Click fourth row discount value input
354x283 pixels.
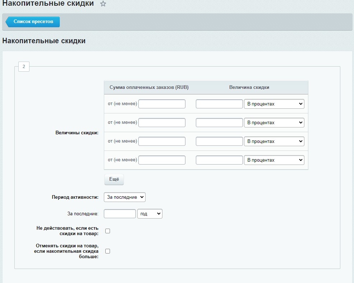219,160
